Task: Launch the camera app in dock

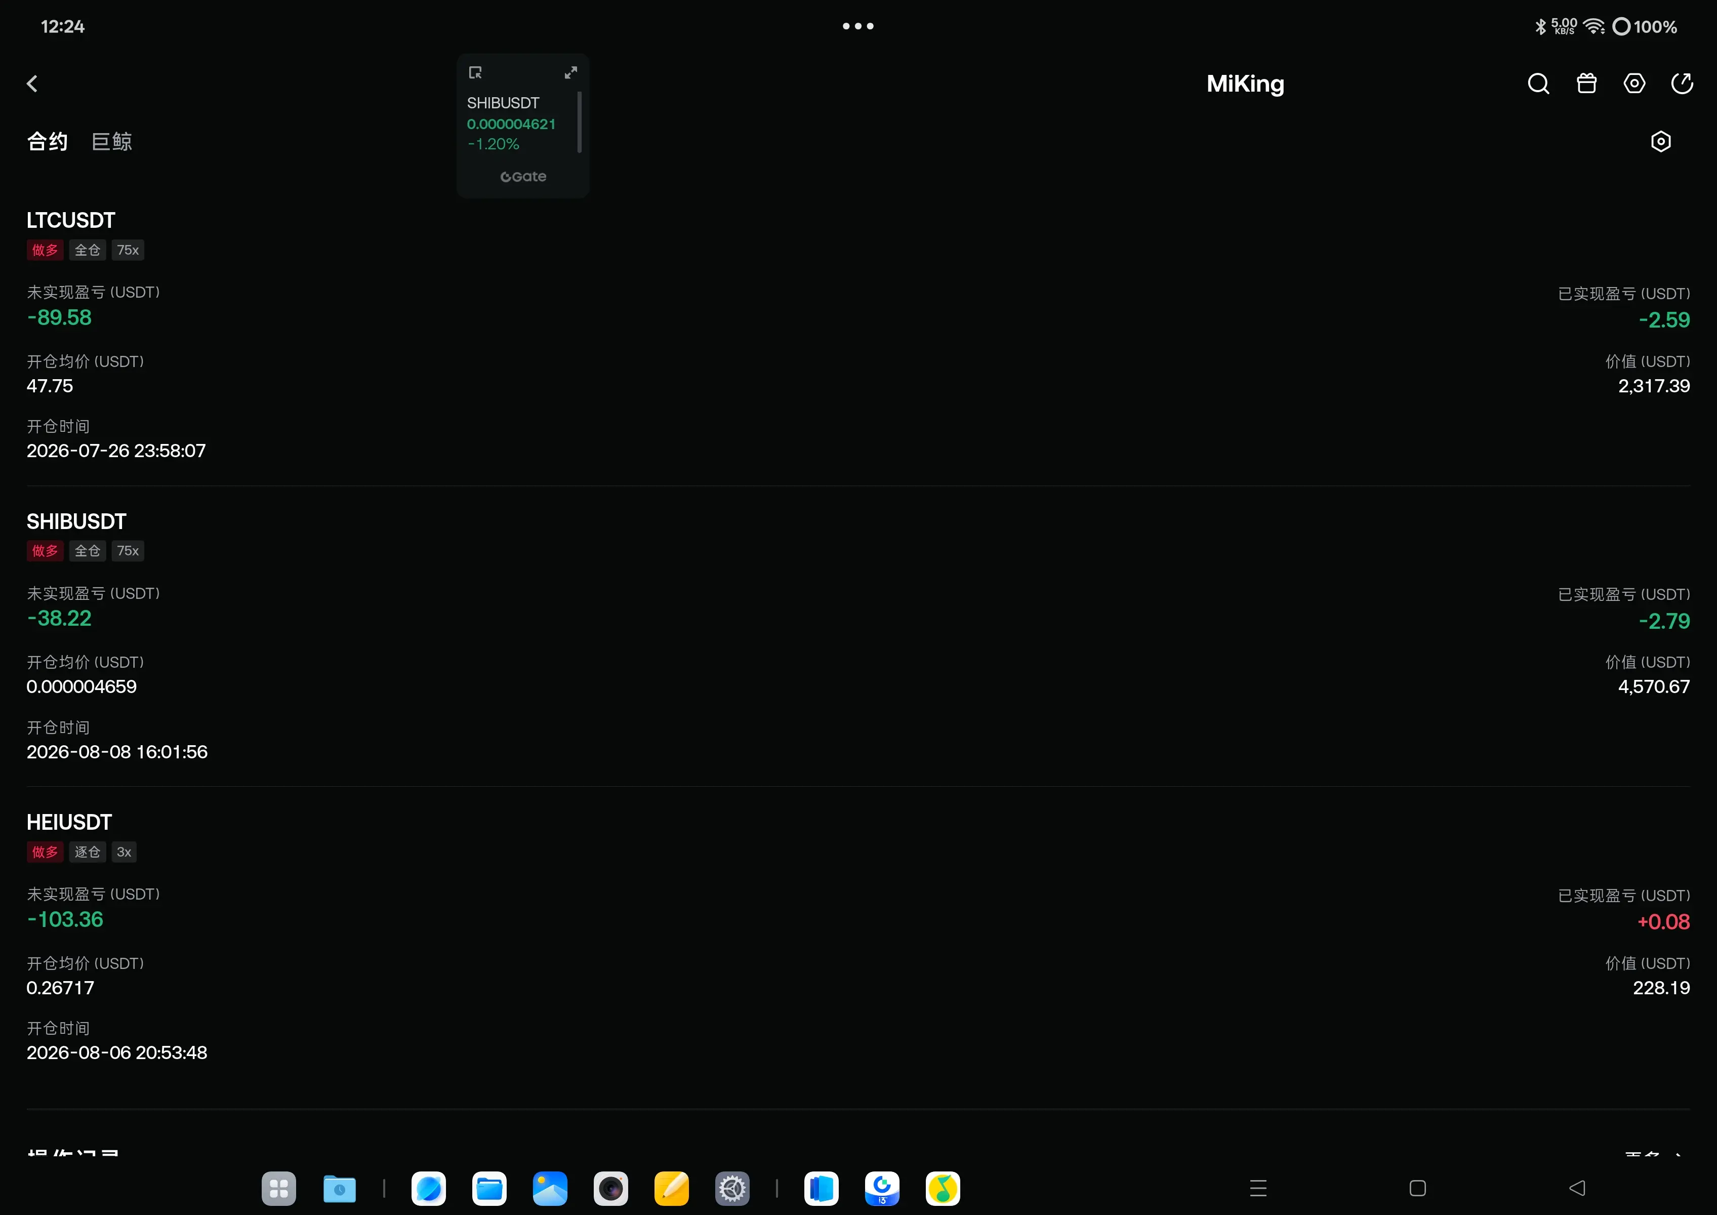Action: pyautogui.click(x=610, y=1188)
